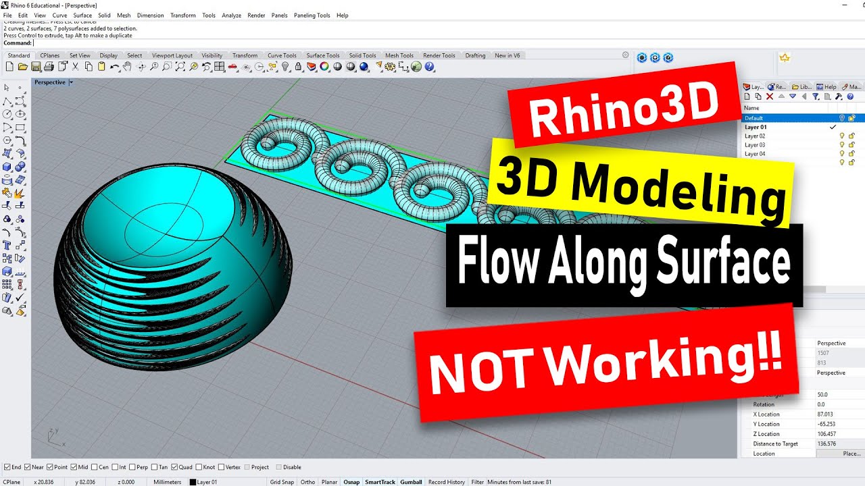Save the model with the floppy disk icon
The image size is (865, 486).
35,67
